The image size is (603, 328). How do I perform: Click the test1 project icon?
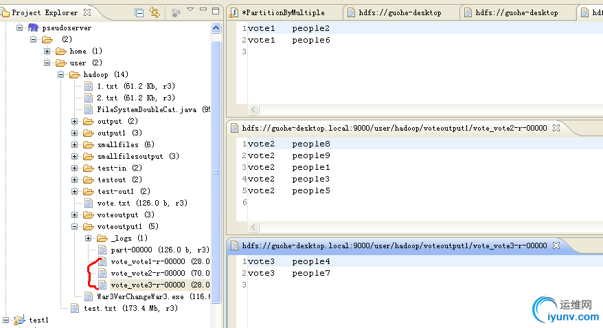click(x=19, y=320)
